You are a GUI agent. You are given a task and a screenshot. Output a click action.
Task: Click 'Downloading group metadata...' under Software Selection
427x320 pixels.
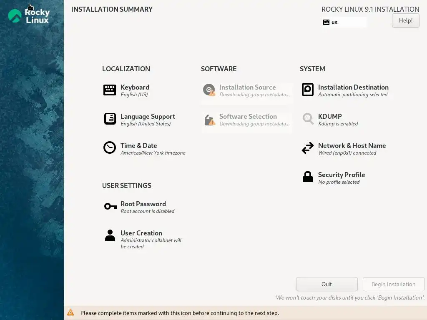tap(254, 123)
